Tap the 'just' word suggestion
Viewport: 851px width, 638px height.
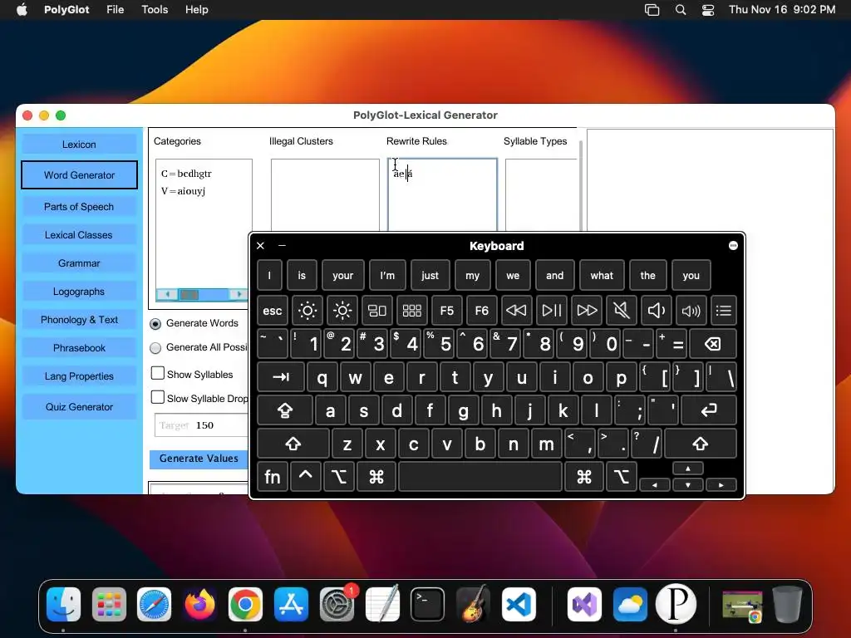click(430, 276)
